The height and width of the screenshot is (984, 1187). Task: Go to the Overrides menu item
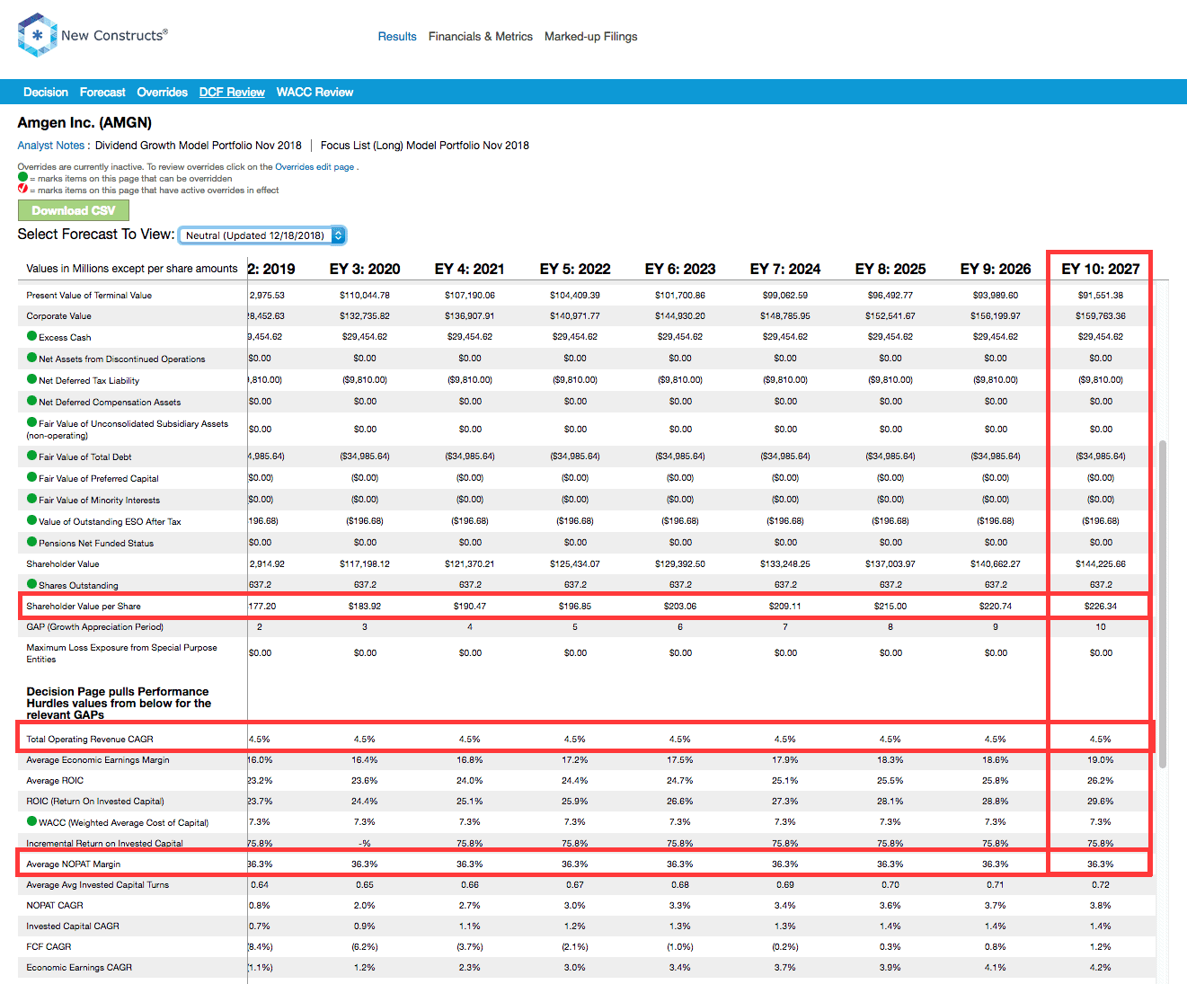click(162, 93)
